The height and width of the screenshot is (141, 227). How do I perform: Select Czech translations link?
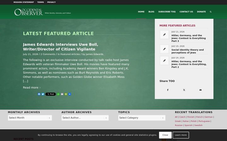click(x=182, y=117)
